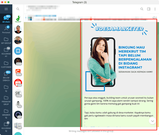Open the pinned messages list icon
The width and height of the screenshot is (159, 135).
coord(155,18)
